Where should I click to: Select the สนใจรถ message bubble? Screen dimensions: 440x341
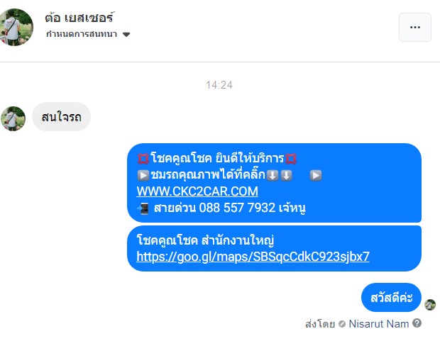tap(61, 117)
